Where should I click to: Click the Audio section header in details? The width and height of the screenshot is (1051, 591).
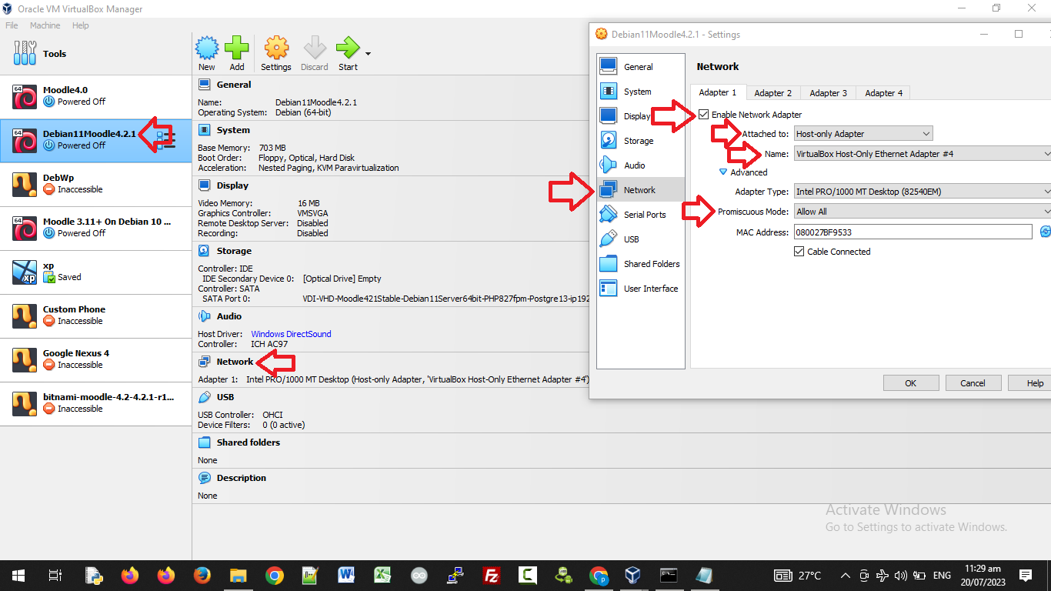click(229, 316)
